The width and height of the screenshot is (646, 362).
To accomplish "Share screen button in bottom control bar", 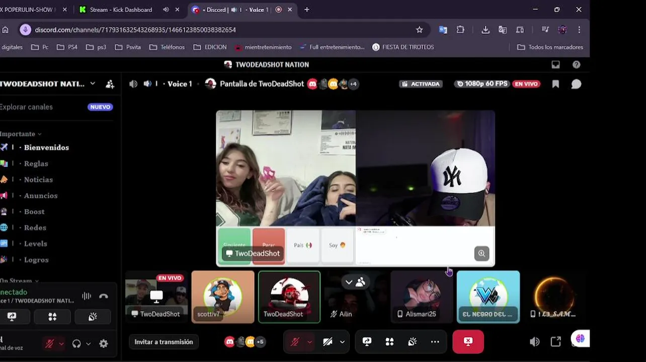I will click(x=367, y=342).
